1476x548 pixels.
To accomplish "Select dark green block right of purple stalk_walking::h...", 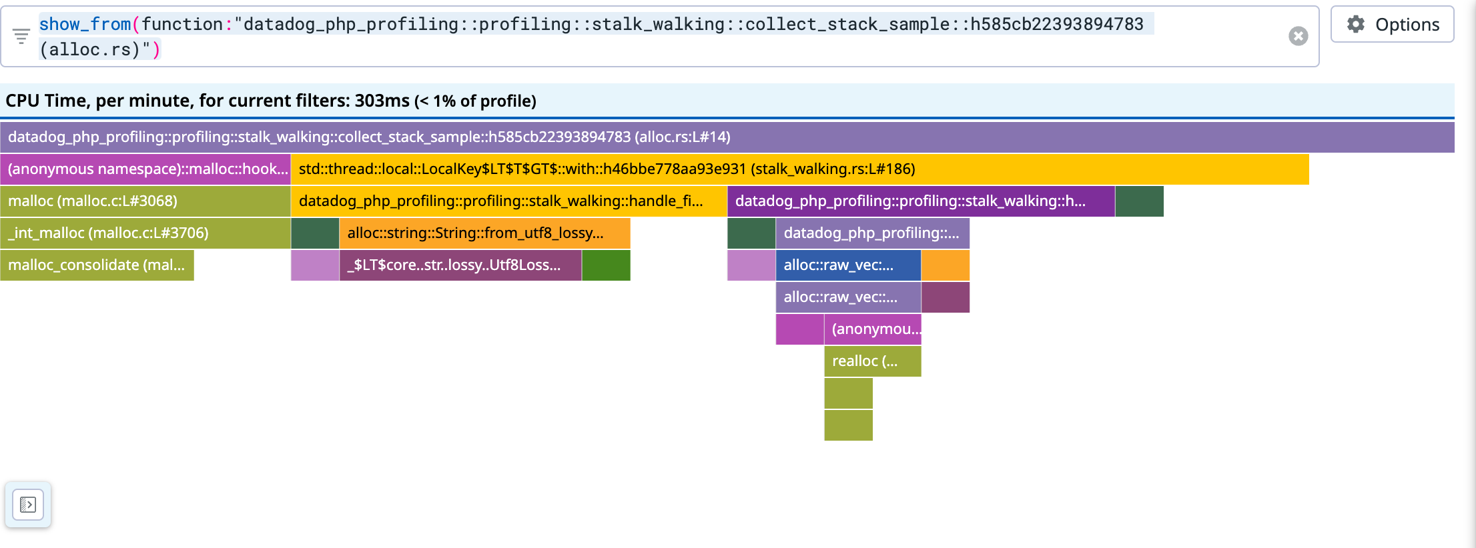I will pos(1140,201).
